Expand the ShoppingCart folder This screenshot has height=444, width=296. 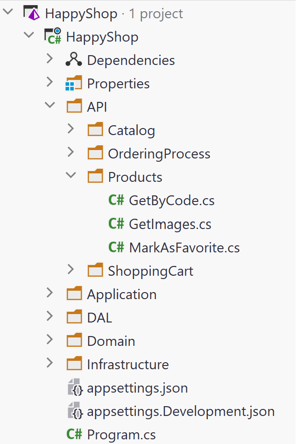click(71, 269)
